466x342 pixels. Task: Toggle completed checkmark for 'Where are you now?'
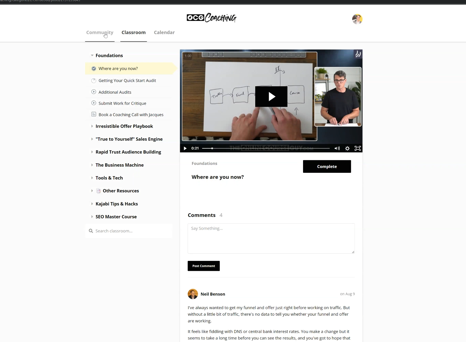[94, 69]
